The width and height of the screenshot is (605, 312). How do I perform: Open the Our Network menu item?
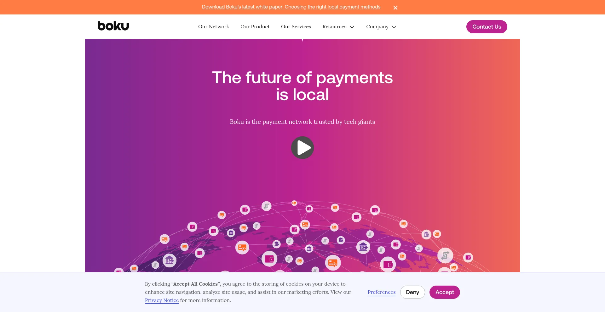[214, 27]
